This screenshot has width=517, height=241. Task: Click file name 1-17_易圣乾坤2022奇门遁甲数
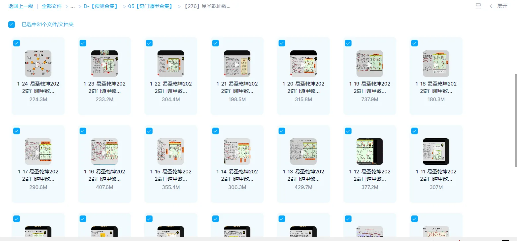38,175
